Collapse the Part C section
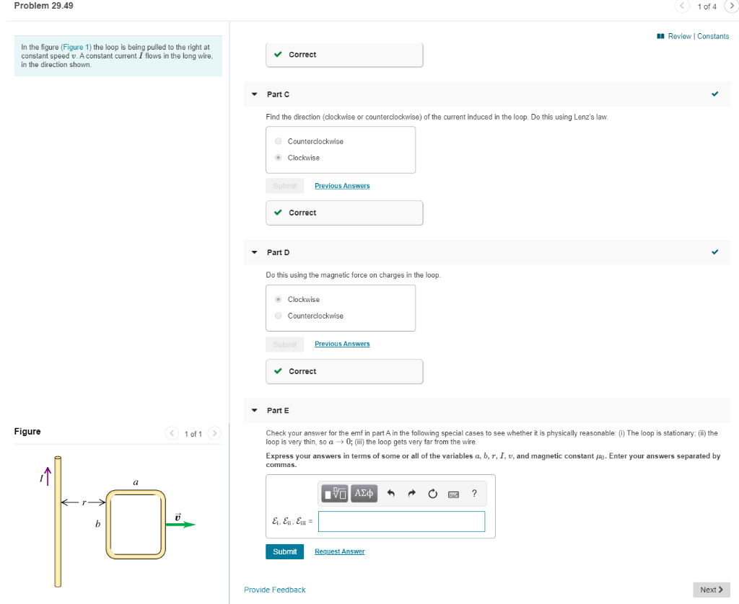This screenshot has height=604, width=739. pos(254,94)
